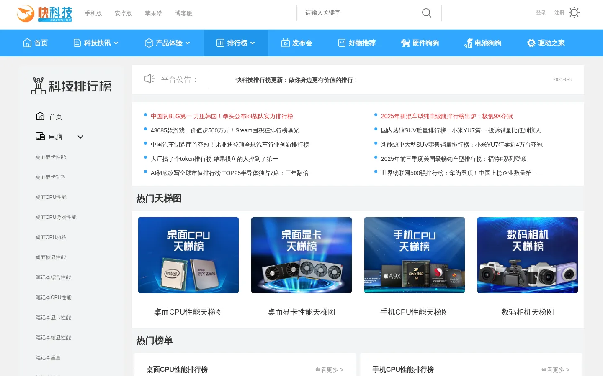The width and height of the screenshot is (603, 376).
Task: Open the 博客版 top link
Action: pos(184,13)
